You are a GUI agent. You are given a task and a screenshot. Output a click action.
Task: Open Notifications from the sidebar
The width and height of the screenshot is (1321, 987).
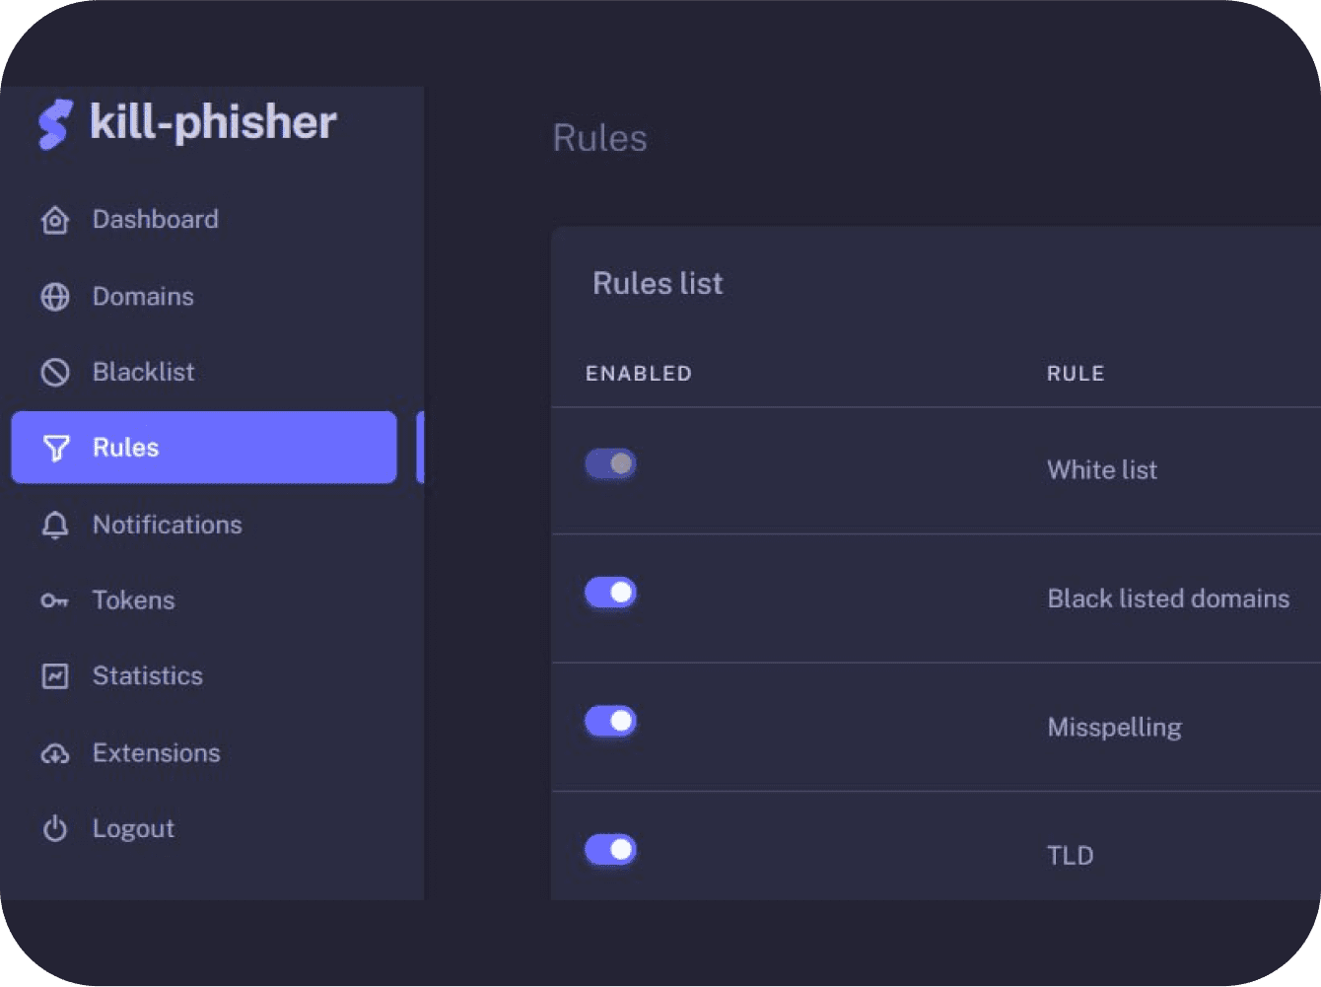167,525
